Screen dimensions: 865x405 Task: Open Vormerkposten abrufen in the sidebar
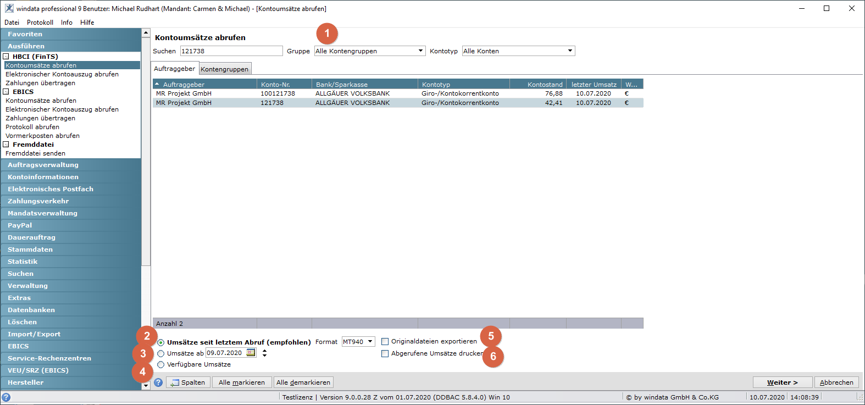[43, 136]
